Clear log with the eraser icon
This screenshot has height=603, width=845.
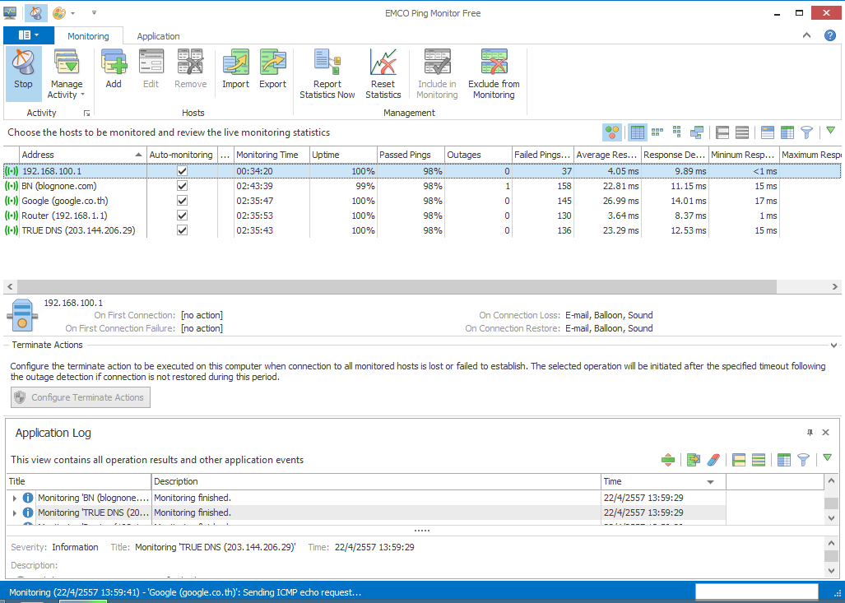(713, 460)
